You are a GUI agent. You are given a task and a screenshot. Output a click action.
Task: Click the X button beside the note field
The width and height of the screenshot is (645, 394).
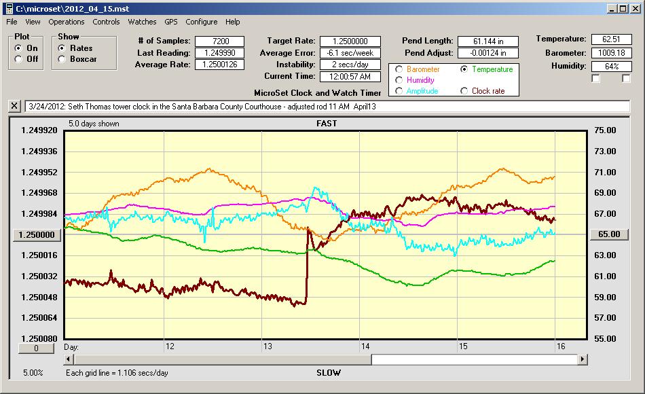pyautogui.click(x=14, y=106)
